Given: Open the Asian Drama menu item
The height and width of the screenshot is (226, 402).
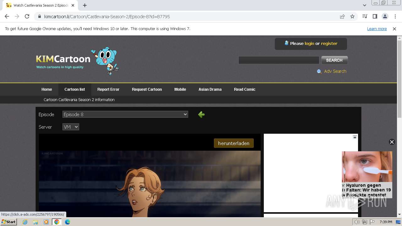Looking at the screenshot, I should click(x=210, y=89).
